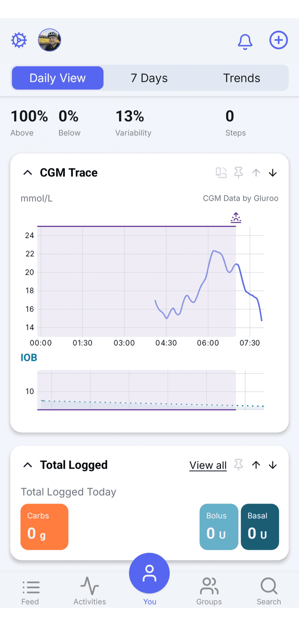Screen dimensions: 299x626
Task: Open the View all link
Action: coord(208,465)
